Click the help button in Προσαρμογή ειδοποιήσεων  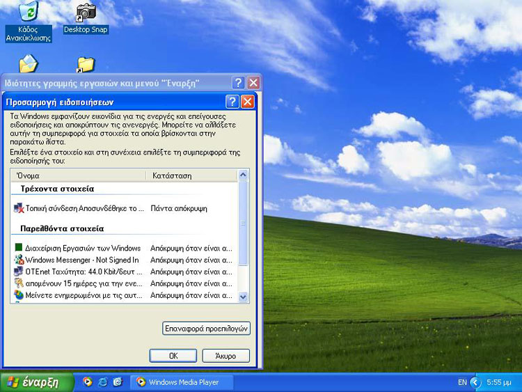[x=232, y=102]
